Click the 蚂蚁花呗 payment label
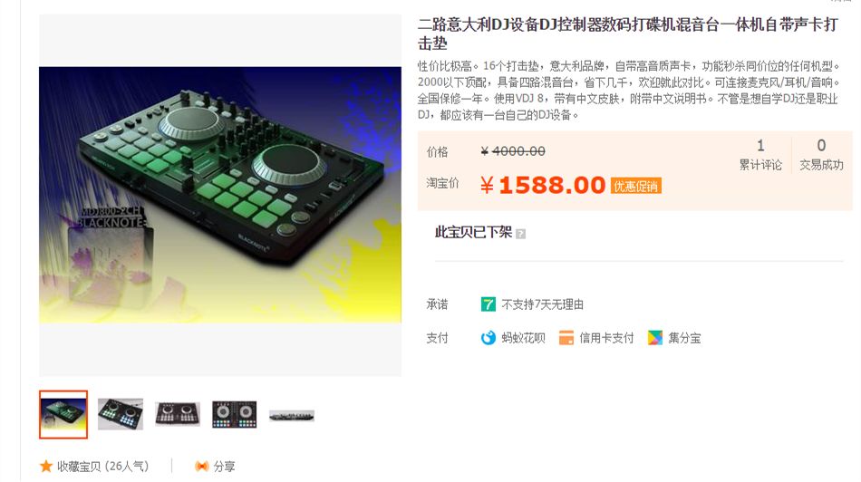Viewport: 861px width, 482px height. [x=523, y=338]
